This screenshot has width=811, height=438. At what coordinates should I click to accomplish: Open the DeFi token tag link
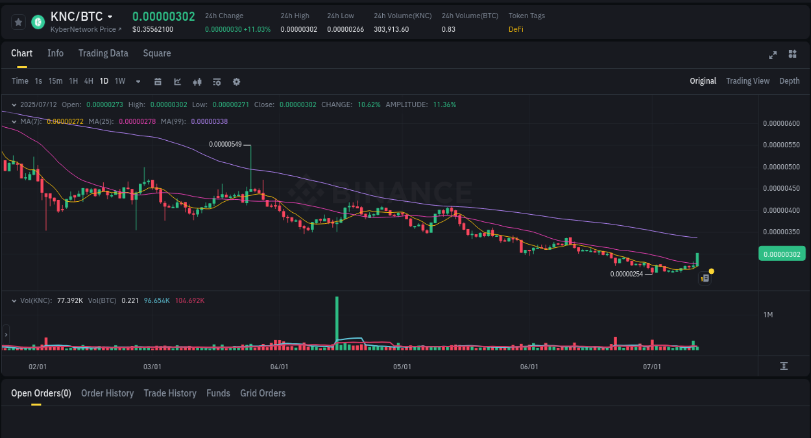click(516, 29)
